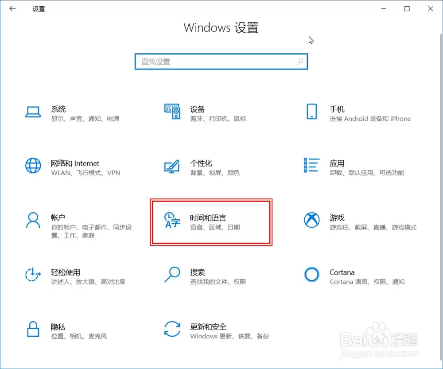Open the 游戏 Xbox icon
Viewport: 443px width, 369px height.
(311, 220)
